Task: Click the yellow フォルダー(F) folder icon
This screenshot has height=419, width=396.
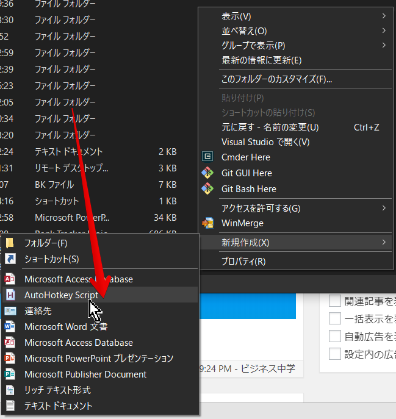Action: click(10, 243)
